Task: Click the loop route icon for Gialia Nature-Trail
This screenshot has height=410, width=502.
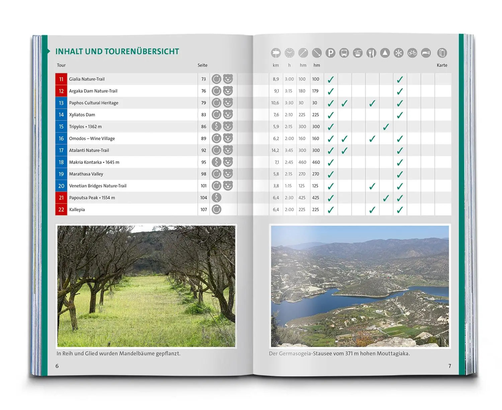Action: point(217,79)
